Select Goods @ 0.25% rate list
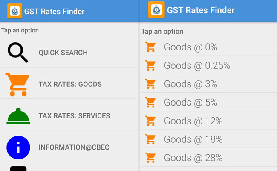277x171 pixels. pyautogui.click(x=197, y=66)
